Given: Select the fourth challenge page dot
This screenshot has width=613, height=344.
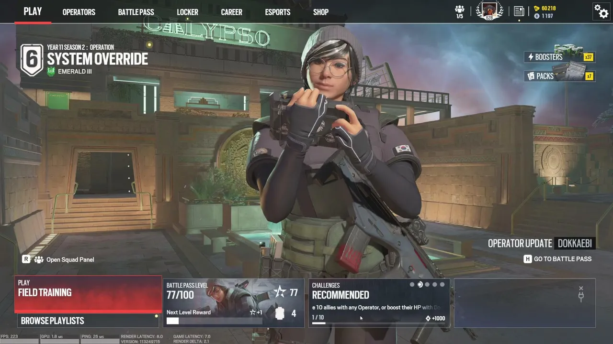Looking at the screenshot, I should [435, 284].
